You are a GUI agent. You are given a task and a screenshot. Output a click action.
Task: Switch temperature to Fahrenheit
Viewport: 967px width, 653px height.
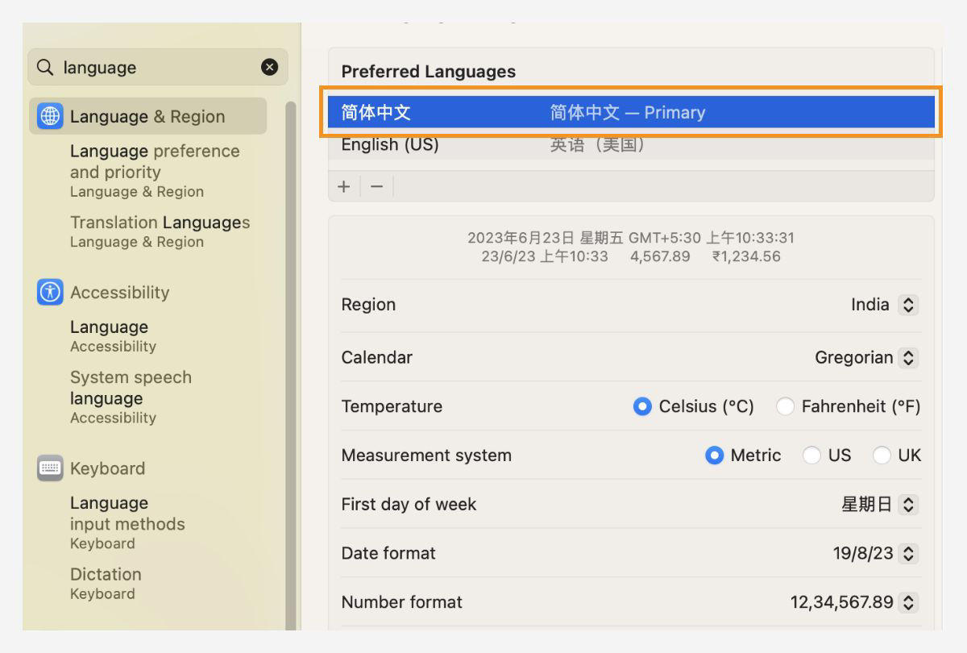[x=786, y=406]
